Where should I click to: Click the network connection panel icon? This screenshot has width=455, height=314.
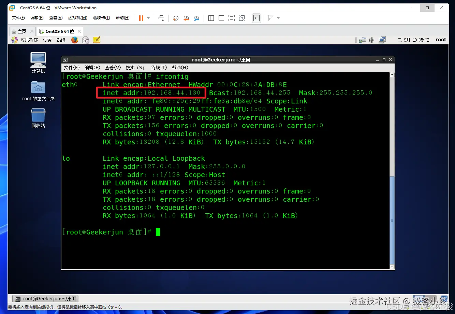tap(382, 40)
